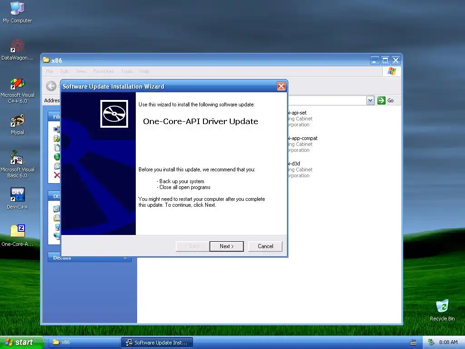Open the Favorites menu in x86 window
Image resolution: width=465 pixels, height=349 pixels.
click(104, 71)
